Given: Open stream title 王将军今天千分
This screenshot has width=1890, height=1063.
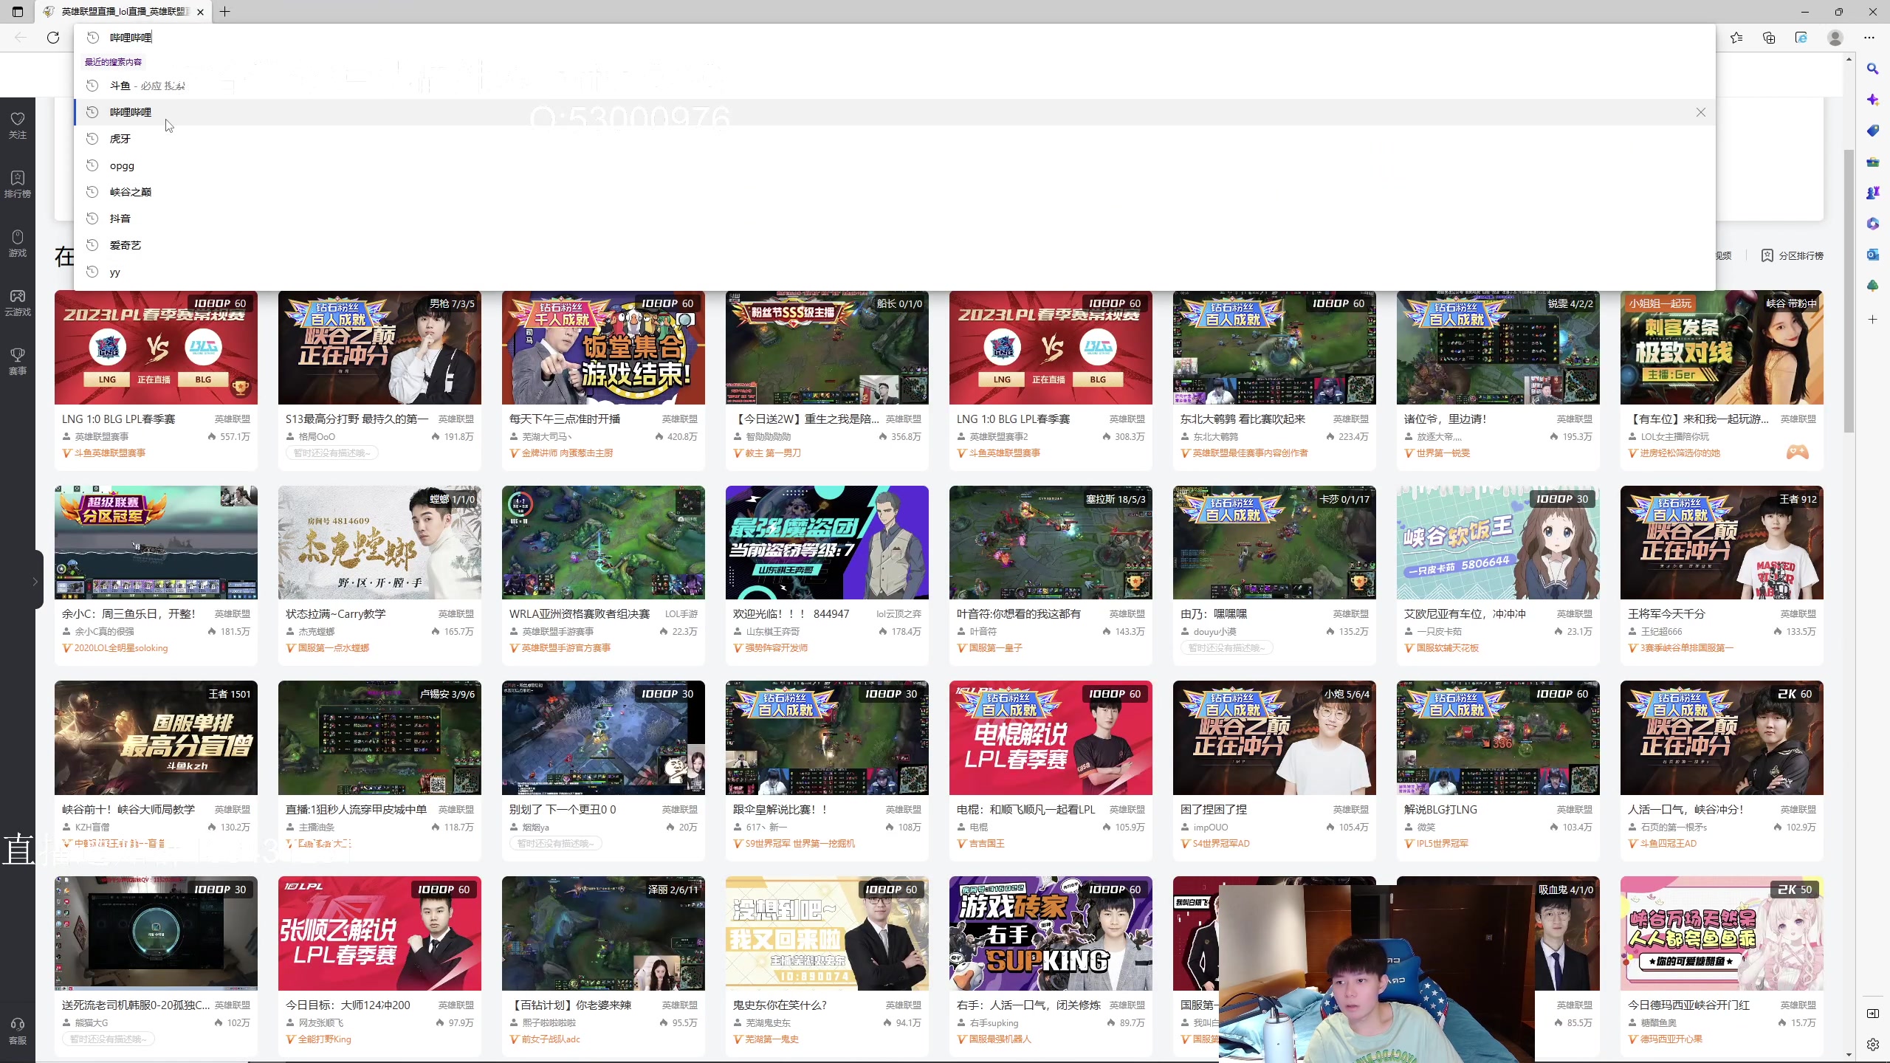Looking at the screenshot, I should [x=1666, y=613].
